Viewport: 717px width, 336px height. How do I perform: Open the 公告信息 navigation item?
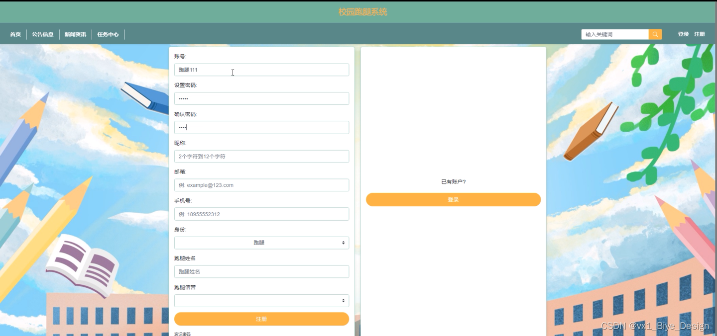[x=43, y=34]
